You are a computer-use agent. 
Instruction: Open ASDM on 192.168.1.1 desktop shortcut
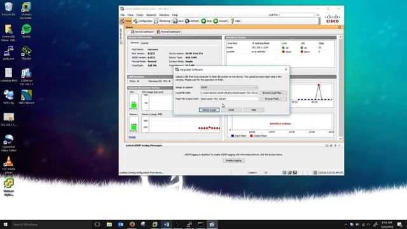coord(26,77)
